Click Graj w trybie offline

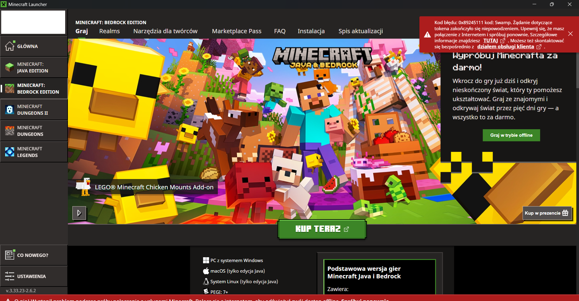[x=511, y=135]
